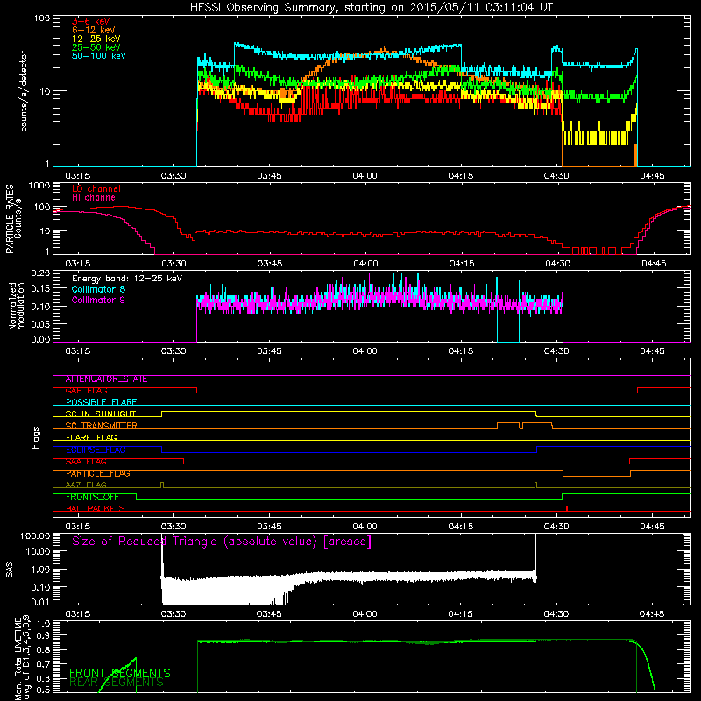The height and width of the screenshot is (701, 701).
Task: Click the 03:30 tick label under particle rates panel
Action: click(173, 264)
